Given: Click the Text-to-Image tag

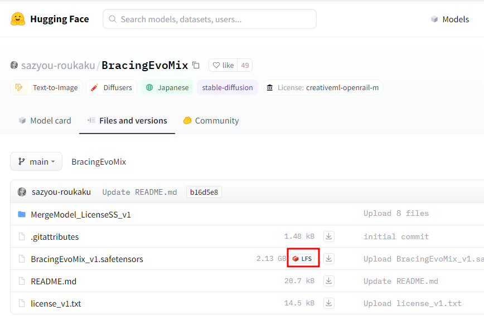Looking at the screenshot, I should click(x=46, y=87).
